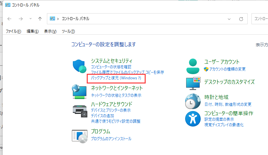This screenshot has height=155, width=268.
Task: Open ネットワークとインターネット category
Action: (x=117, y=88)
